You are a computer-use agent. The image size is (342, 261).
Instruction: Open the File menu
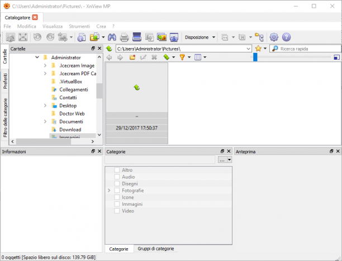point(7,26)
